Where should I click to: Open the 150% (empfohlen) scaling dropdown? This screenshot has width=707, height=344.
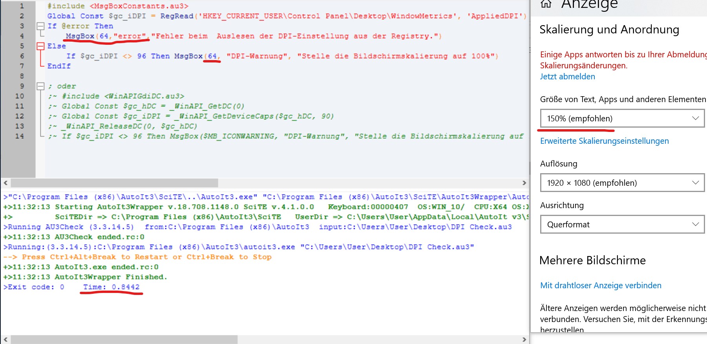click(x=622, y=119)
